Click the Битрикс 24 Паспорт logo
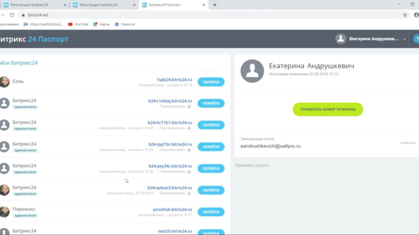Viewport: 419px width, 235px height. [34, 39]
